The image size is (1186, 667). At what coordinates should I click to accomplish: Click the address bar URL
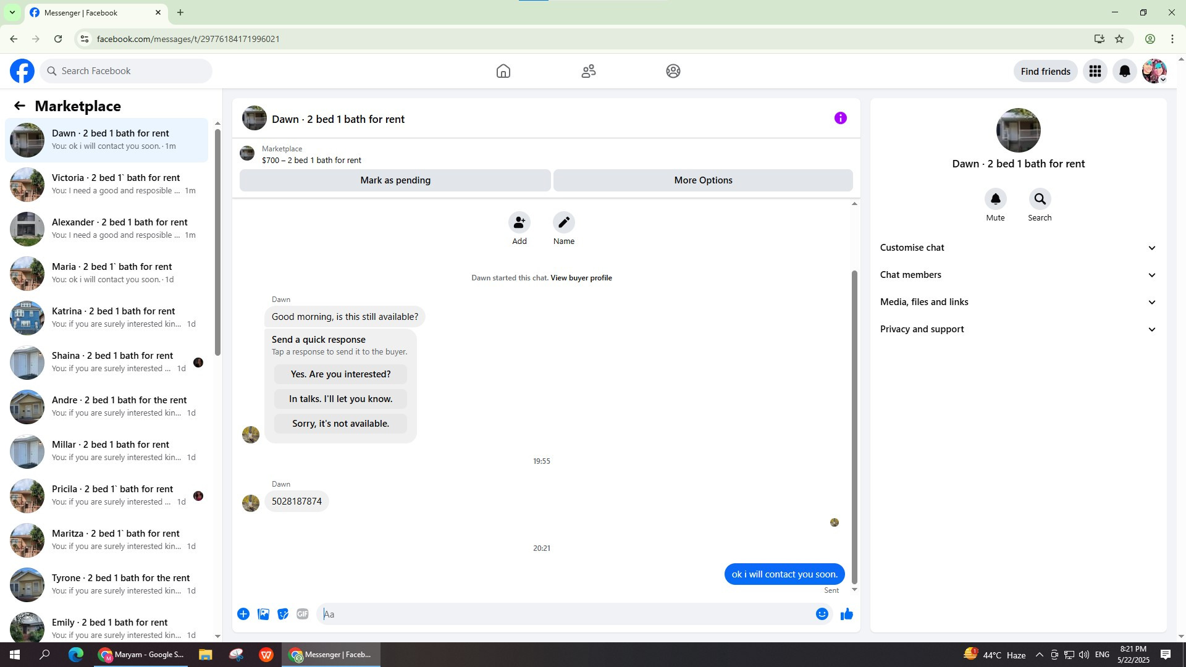click(x=188, y=39)
